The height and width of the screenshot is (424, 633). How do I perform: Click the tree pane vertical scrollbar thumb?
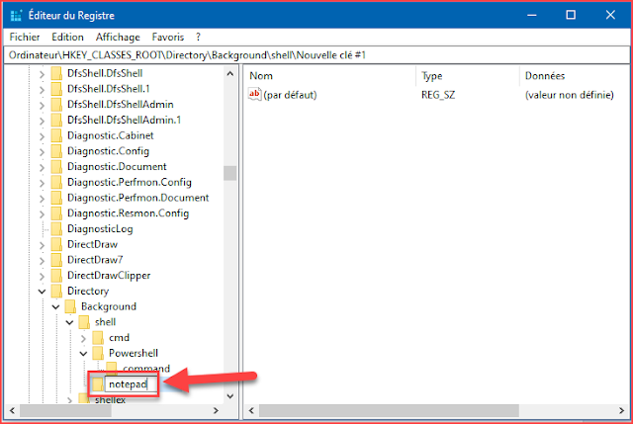point(230,174)
